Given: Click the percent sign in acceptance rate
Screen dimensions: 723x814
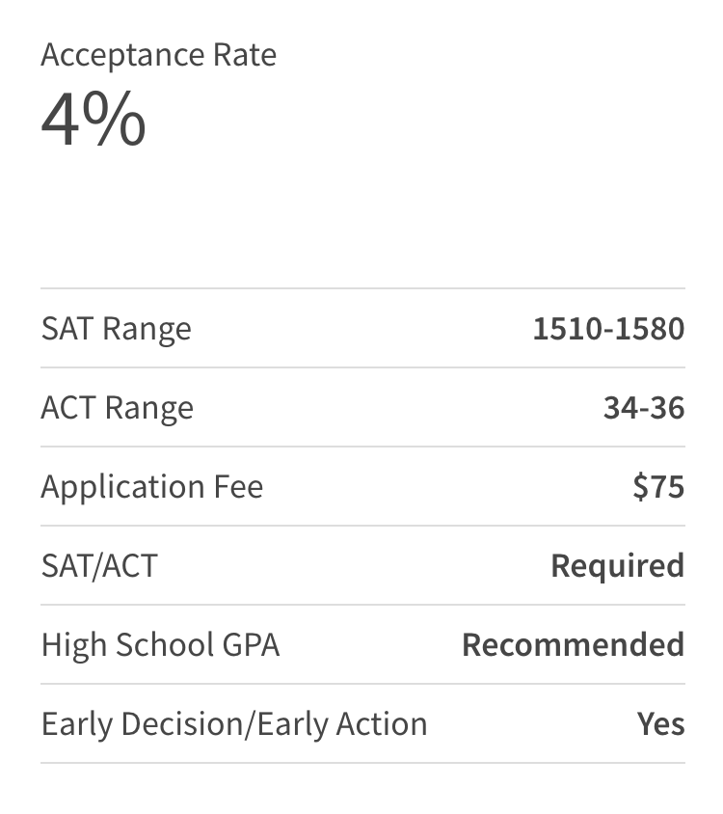Looking at the screenshot, I should coord(117,120).
